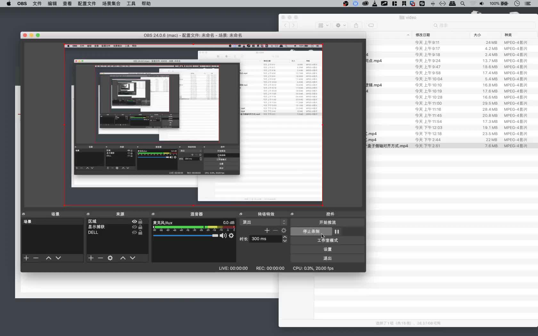Viewport: 538px width, 336px height.
Task: Open Spotlight search in menu bar
Action: (x=463, y=4)
